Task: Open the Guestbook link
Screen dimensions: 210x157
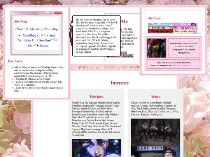Action: [x=45, y=40]
